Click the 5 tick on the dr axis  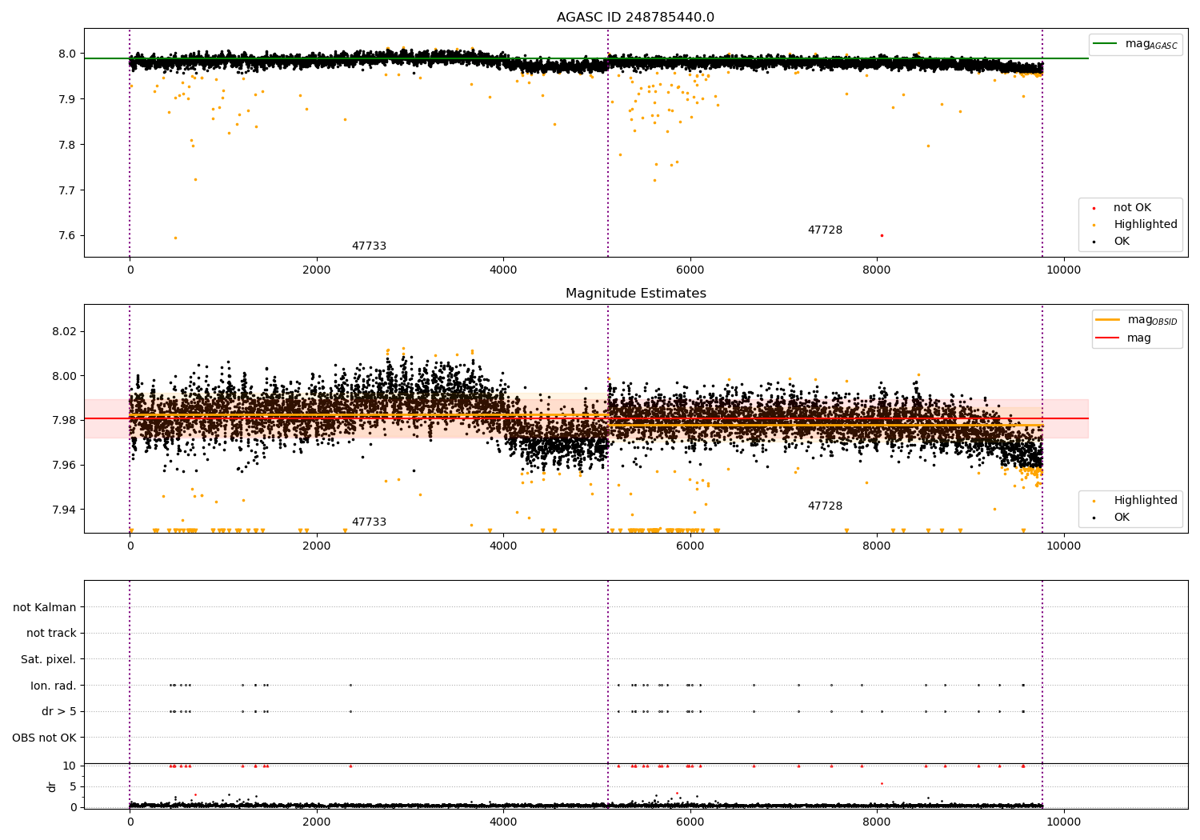(x=73, y=786)
